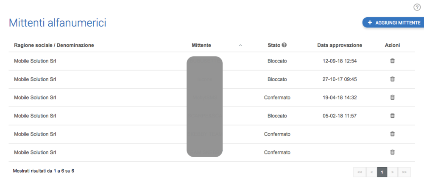424x190 pixels.
Task: Go to previous page of results
Action: pyautogui.click(x=371, y=172)
